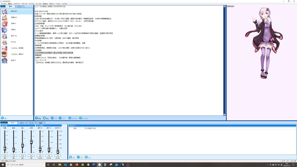Jump to end with 末尾 button

(62, 118)
